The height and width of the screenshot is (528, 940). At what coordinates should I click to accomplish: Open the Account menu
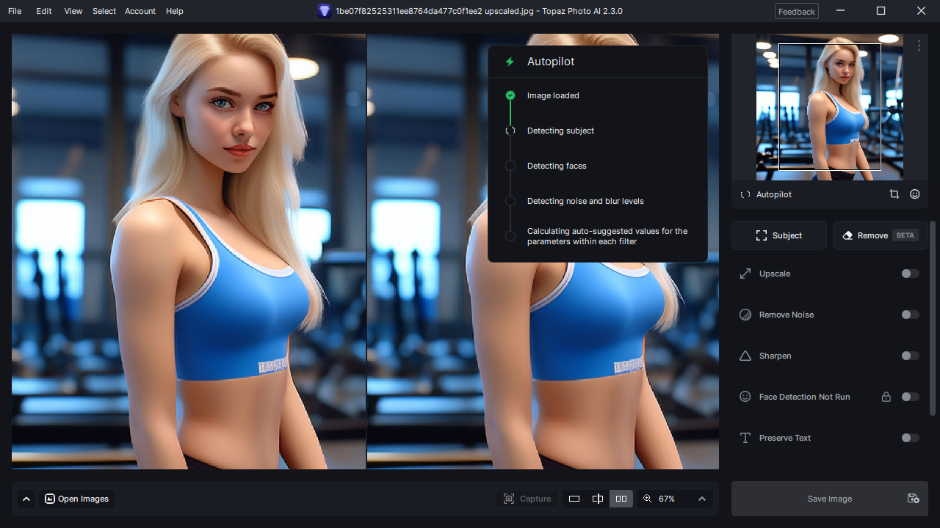tap(140, 11)
